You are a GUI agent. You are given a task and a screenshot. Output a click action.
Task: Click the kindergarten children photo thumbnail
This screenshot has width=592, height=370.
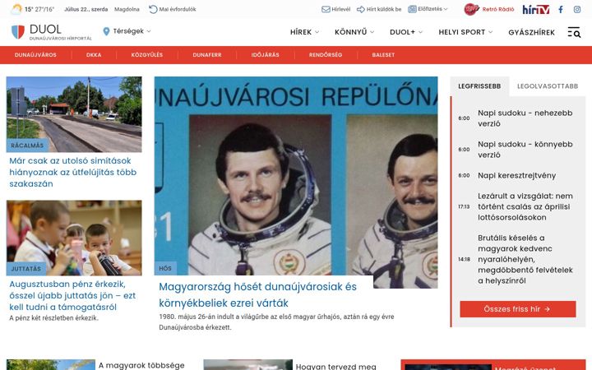[74, 238]
